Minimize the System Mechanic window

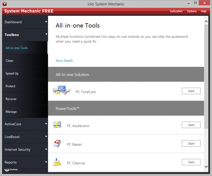(x=189, y=3)
